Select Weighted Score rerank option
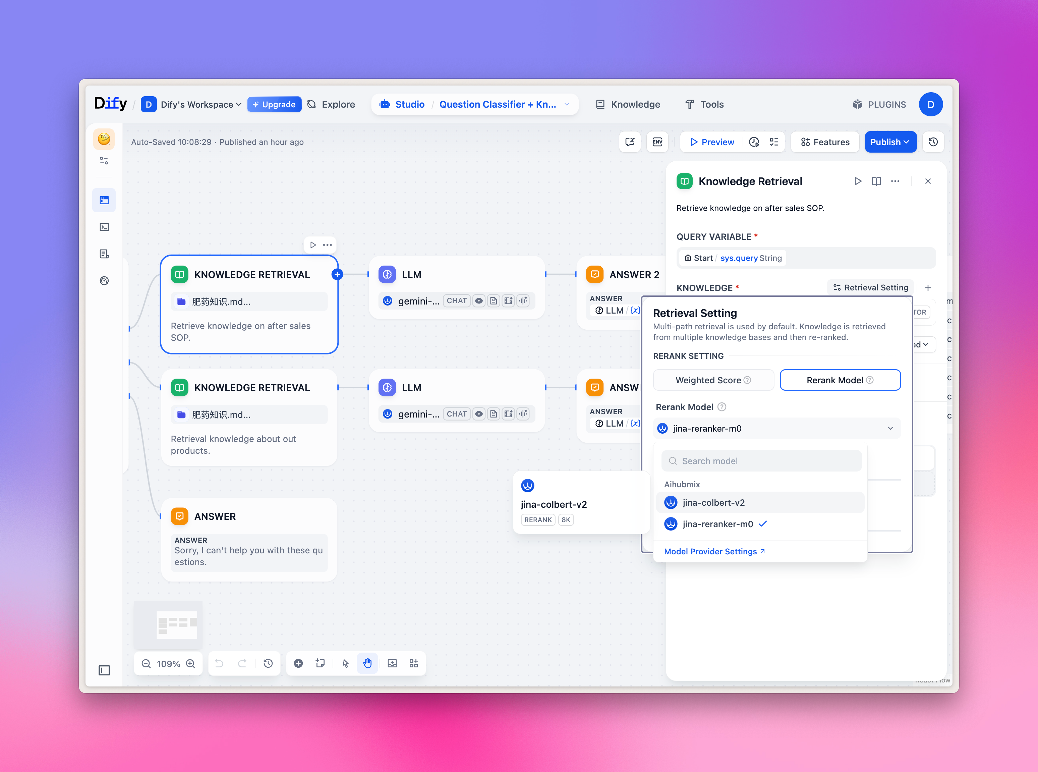The width and height of the screenshot is (1038, 772). point(713,380)
